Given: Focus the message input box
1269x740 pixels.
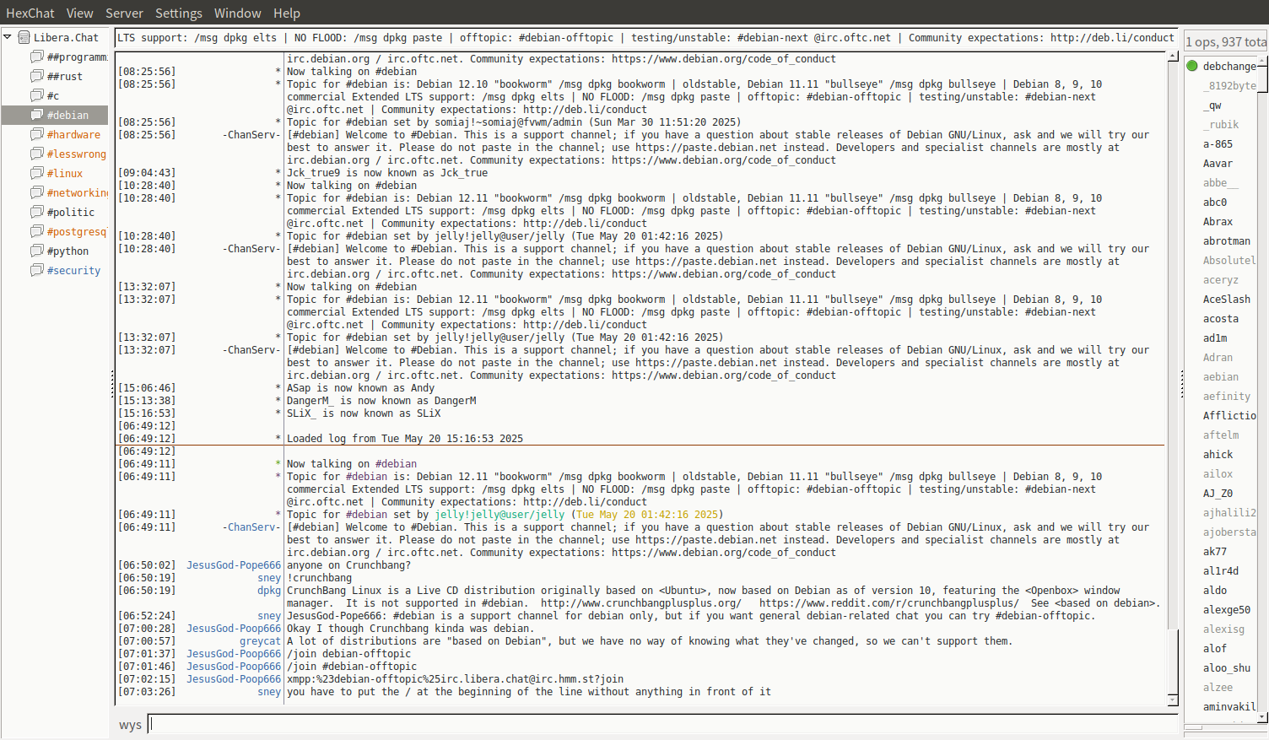Looking at the screenshot, I should [662, 724].
